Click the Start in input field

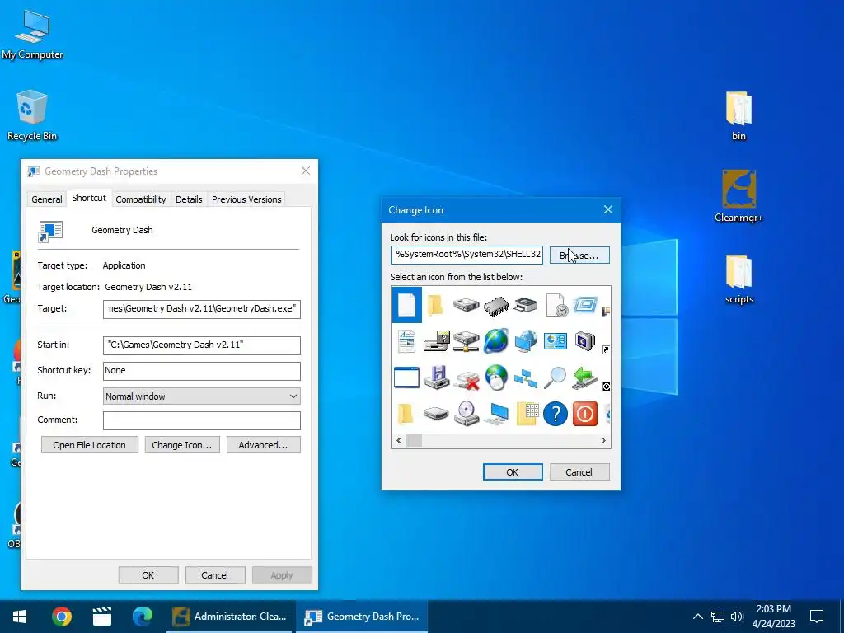[x=202, y=345]
